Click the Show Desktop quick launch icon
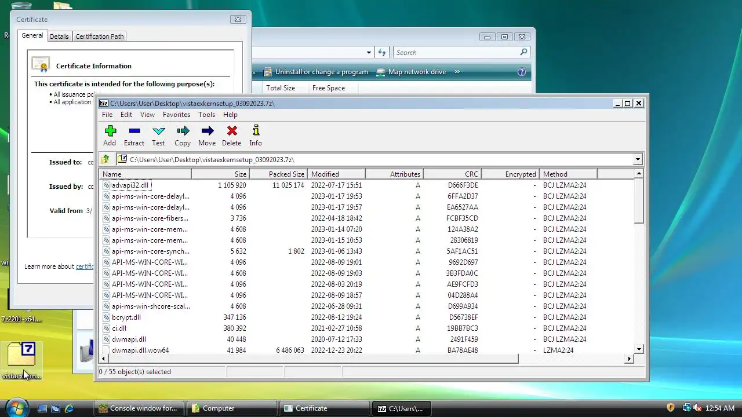742x417 pixels. tap(42, 408)
